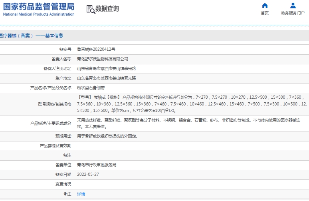Click the 产品描述/主要组成成分 label
The width and height of the screenshot is (309, 201).
[51, 123]
